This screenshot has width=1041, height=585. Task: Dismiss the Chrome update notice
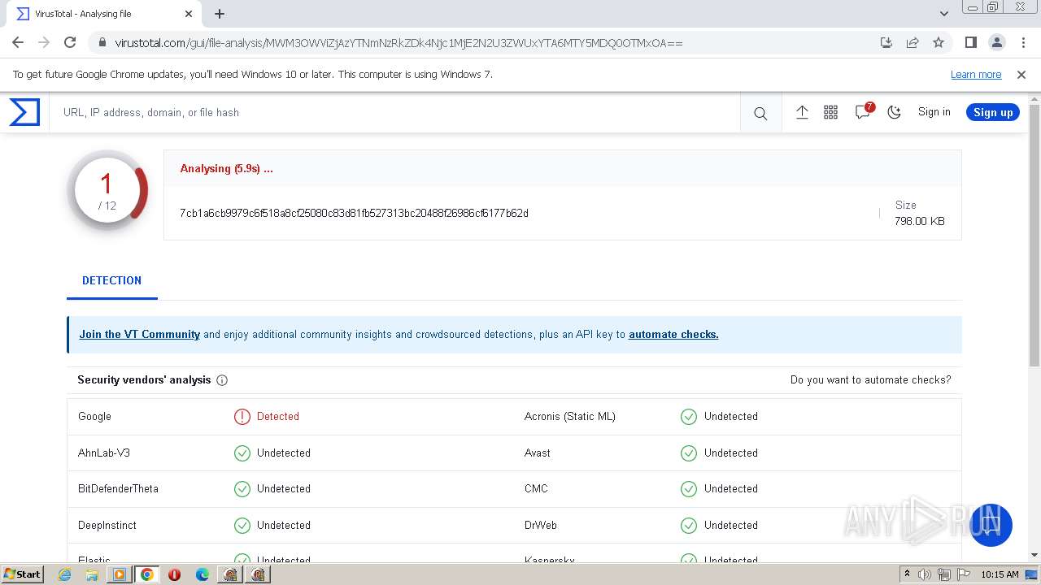click(1021, 75)
